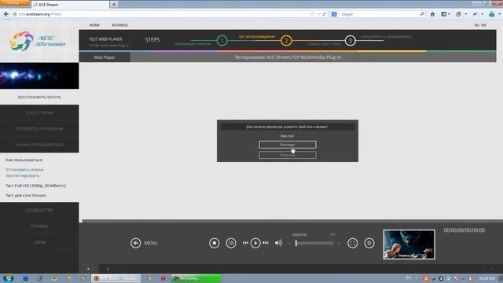
Task: Mute audio via the speaker icon
Action: coord(278,243)
